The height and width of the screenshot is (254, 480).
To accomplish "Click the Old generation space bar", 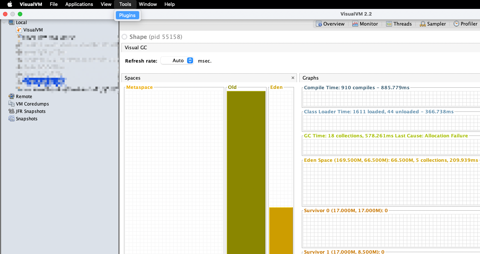I will [x=246, y=172].
